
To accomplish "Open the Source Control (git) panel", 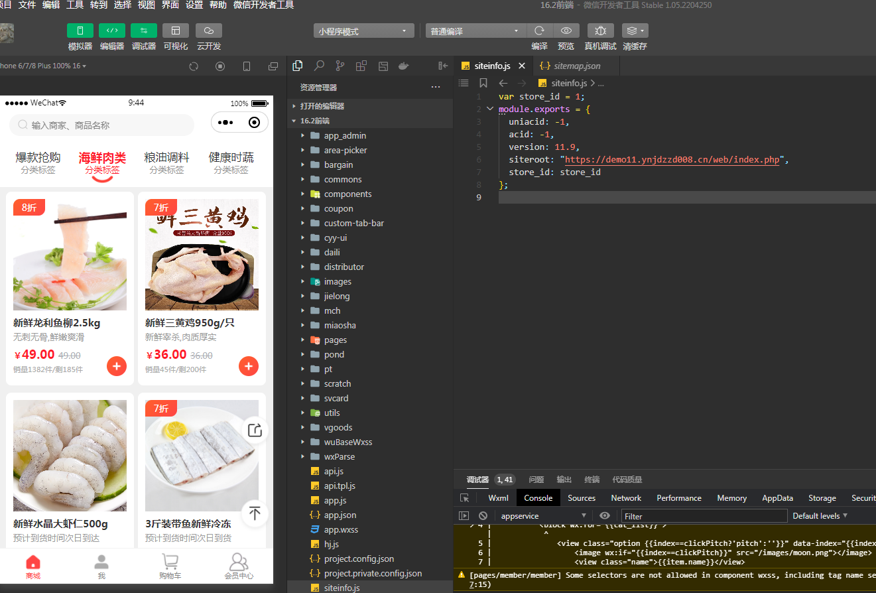I will point(340,66).
